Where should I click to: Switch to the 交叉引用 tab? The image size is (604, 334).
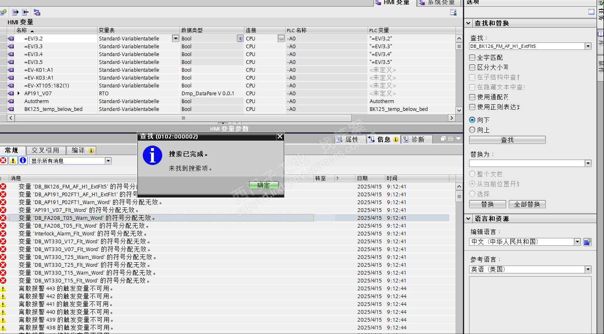tap(45, 150)
